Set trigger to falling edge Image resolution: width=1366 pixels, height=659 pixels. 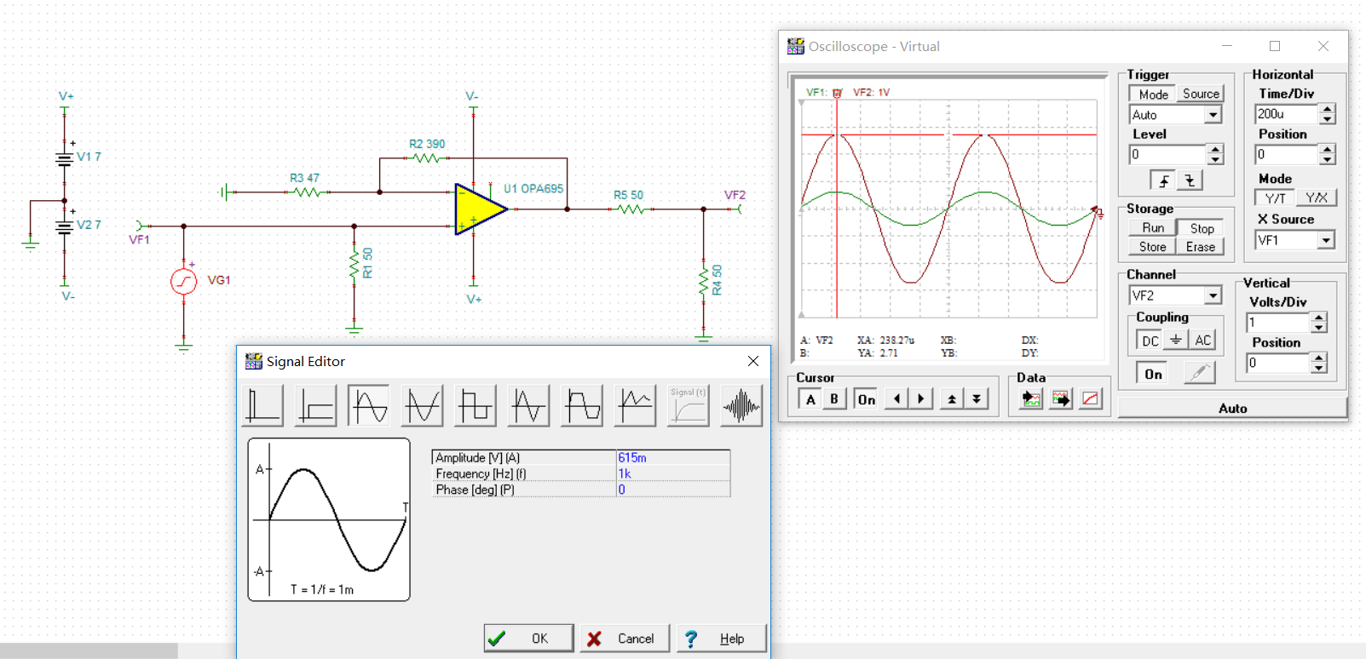pos(1190,181)
